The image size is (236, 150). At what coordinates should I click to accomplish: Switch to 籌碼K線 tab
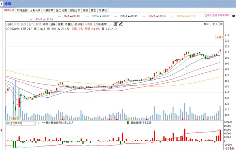(9, 10)
